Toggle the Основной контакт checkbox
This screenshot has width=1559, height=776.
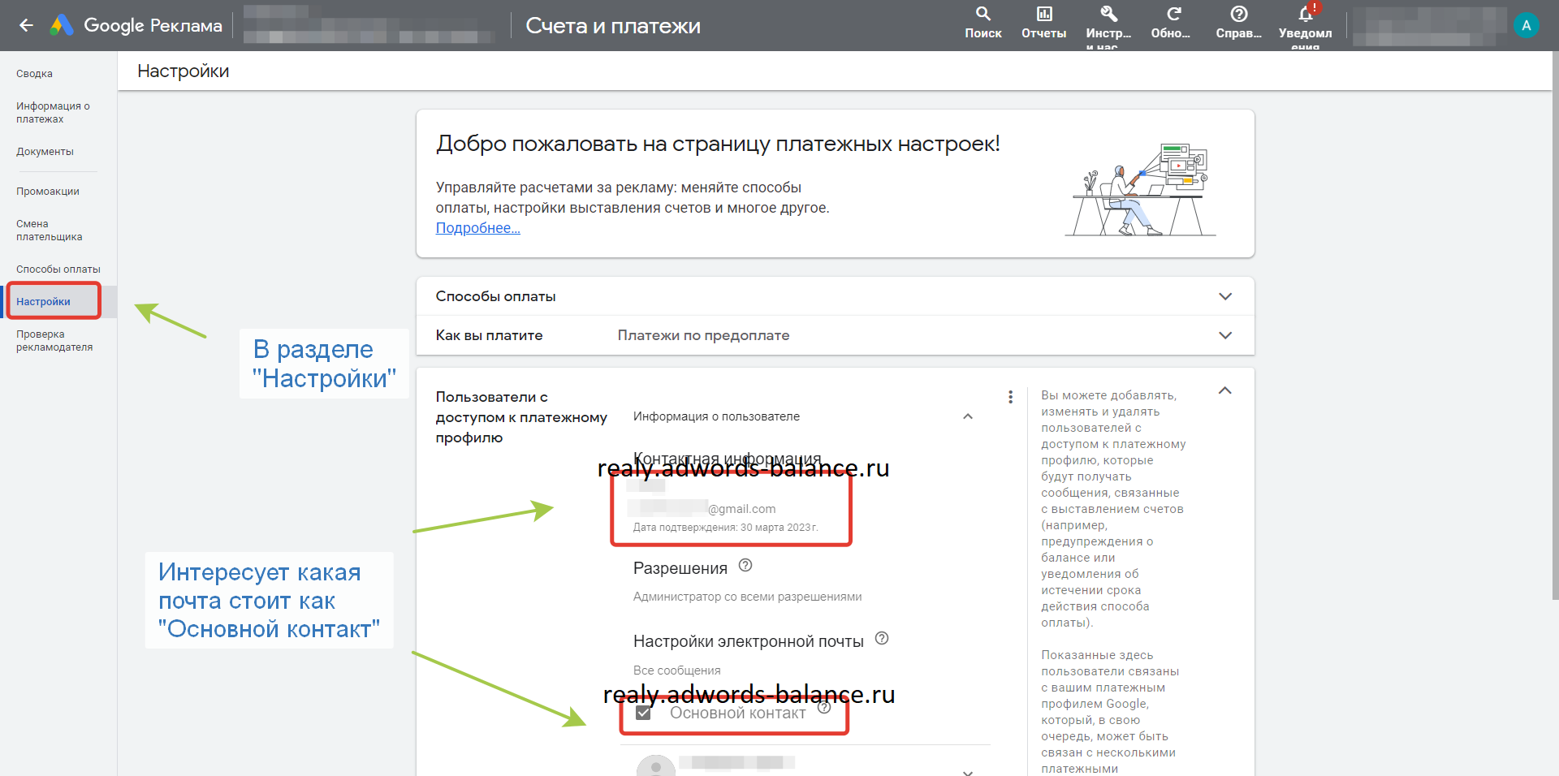click(643, 713)
